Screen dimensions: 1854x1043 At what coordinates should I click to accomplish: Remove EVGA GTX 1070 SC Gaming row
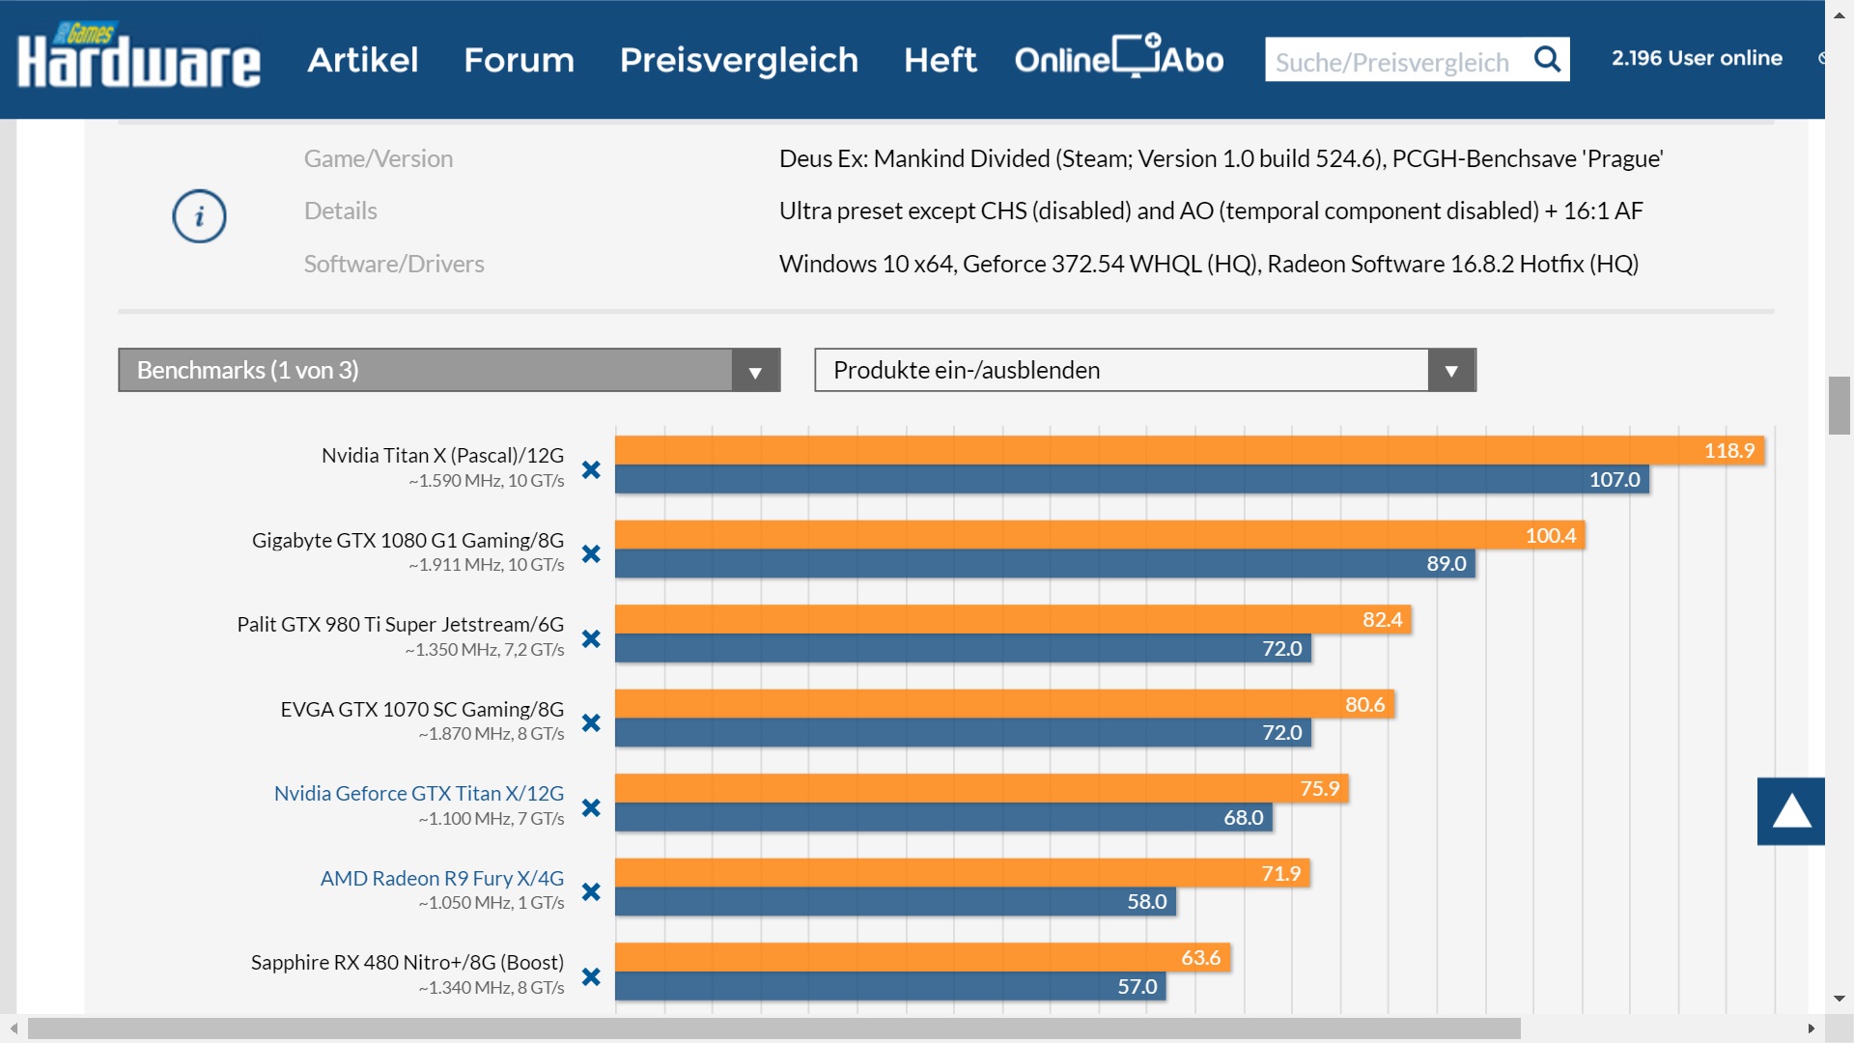(x=591, y=723)
